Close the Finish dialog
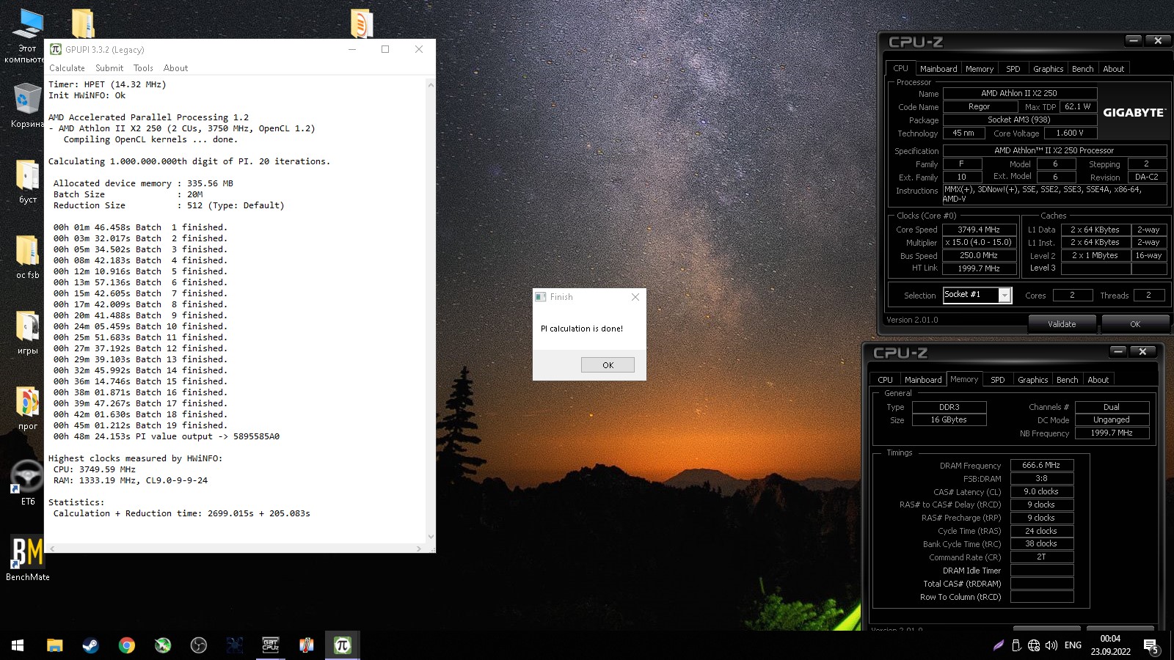Viewport: 1174px width, 660px height. (635, 297)
